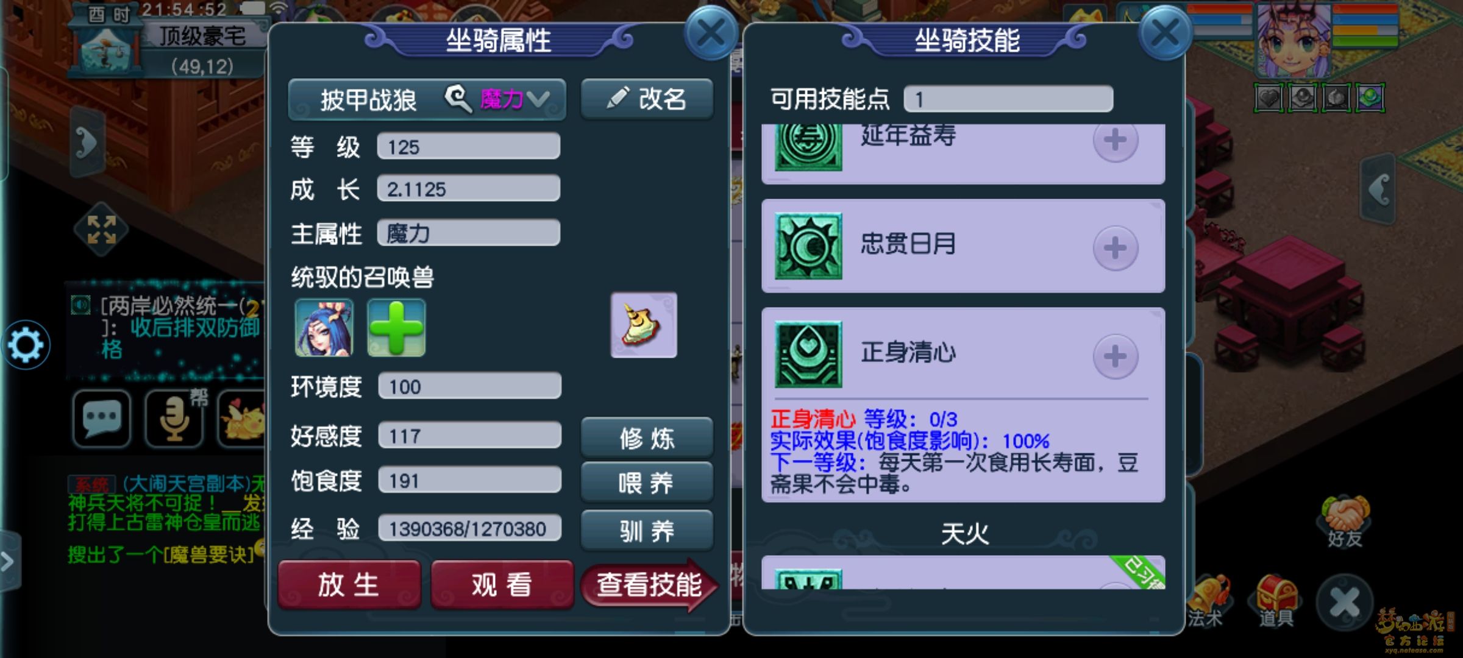This screenshot has height=658, width=1463.
Task: Click the 改名 rename button
Action: pyautogui.click(x=647, y=99)
